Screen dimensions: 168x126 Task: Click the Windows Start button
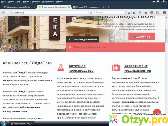pyautogui.click(x=4, y=123)
